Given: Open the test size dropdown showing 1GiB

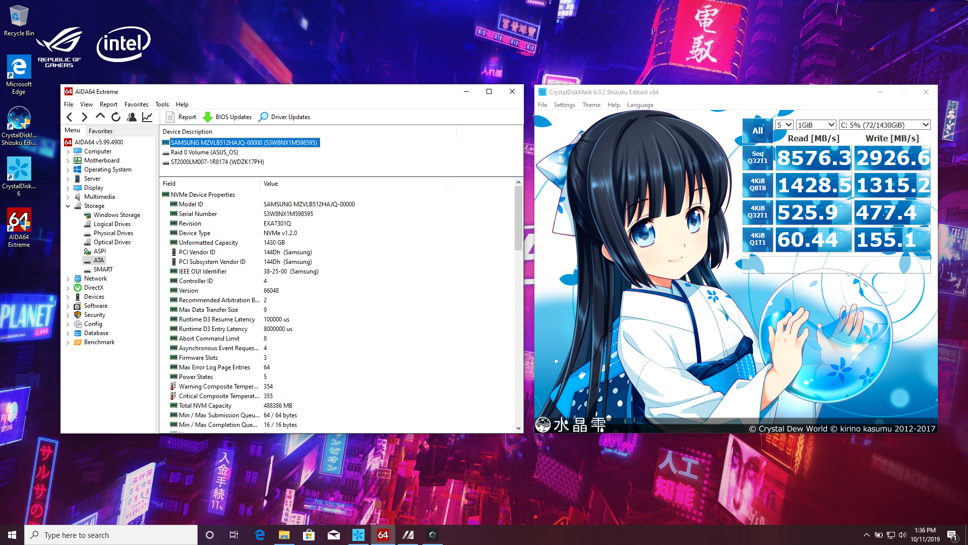Looking at the screenshot, I should tap(816, 125).
